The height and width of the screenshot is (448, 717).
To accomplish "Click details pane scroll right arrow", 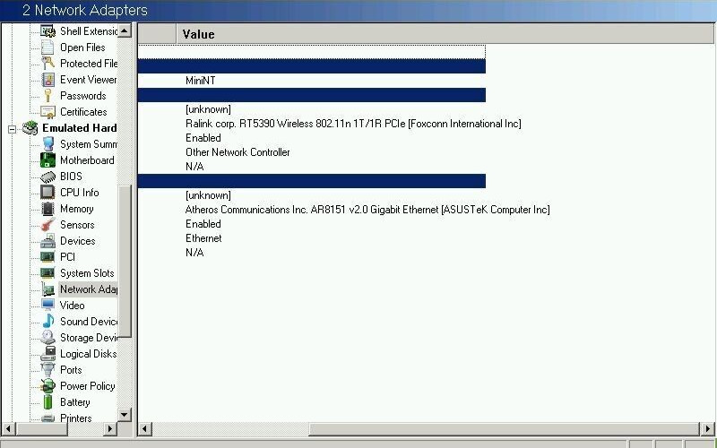I will click(x=707, y=429).
